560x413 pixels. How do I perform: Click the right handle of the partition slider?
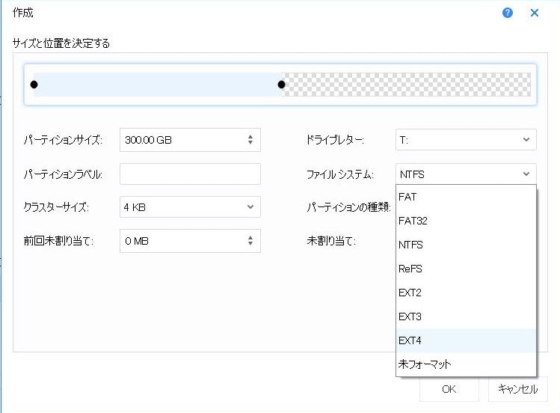tap(281, 85)
